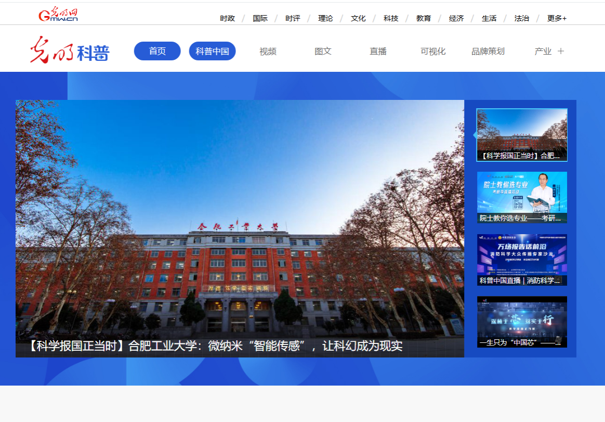Open the 科技 top link
The width and height of the screenshot is (605, 422).
point(391,18)
